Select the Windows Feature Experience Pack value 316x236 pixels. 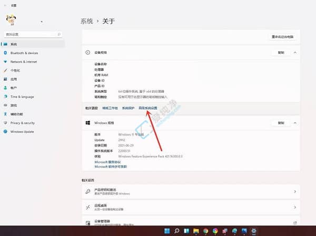click(150, 156)
